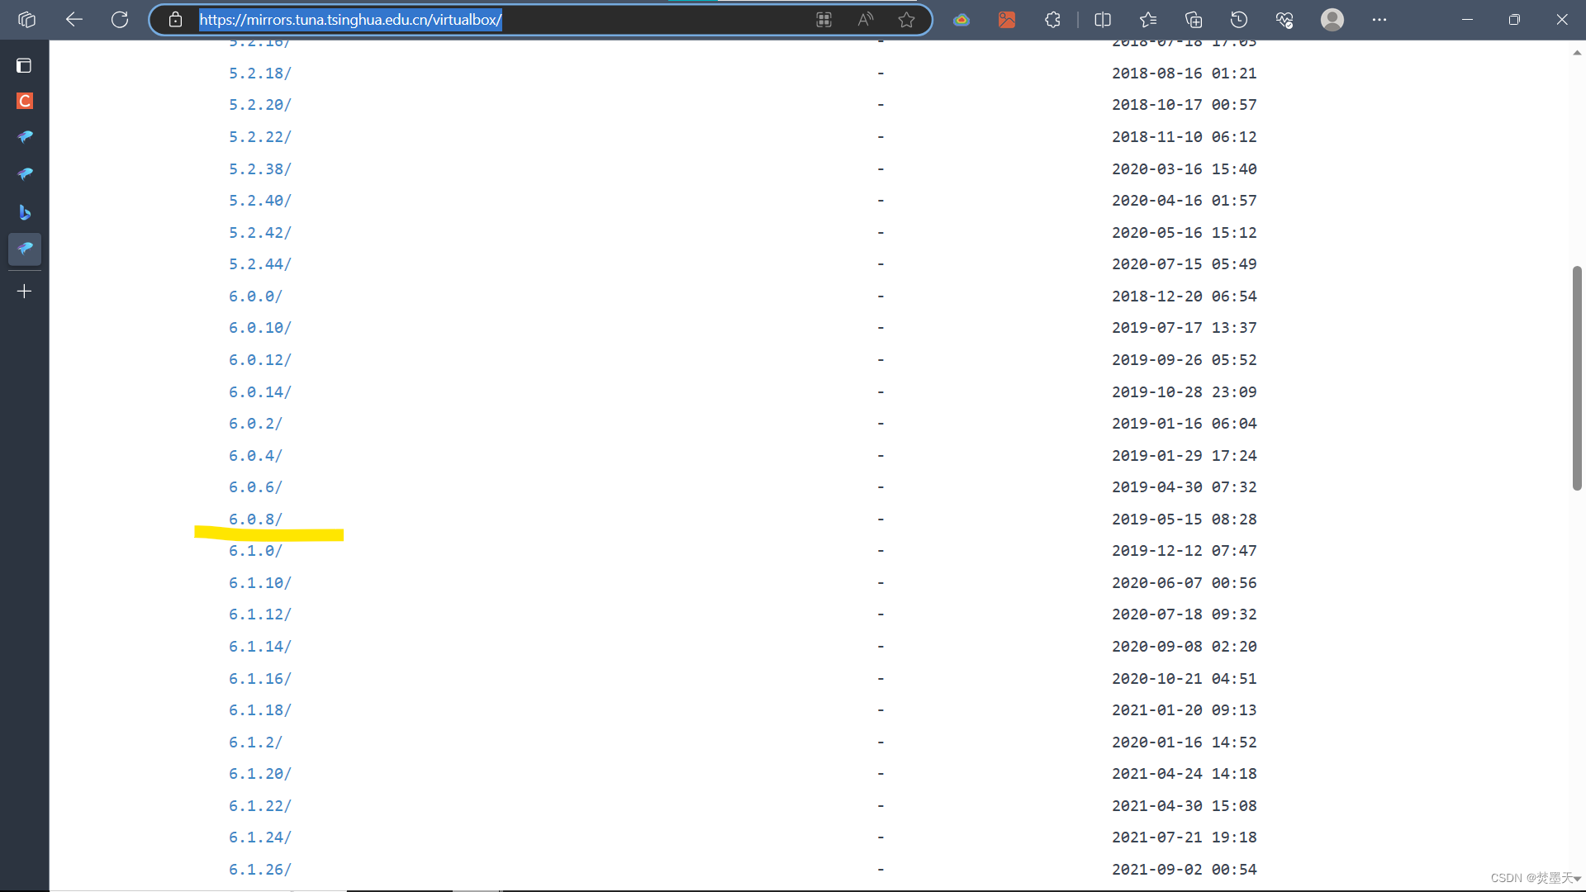Open Browser essentials heart icon
This screenshot has height=892, width=1586.
1284,20
